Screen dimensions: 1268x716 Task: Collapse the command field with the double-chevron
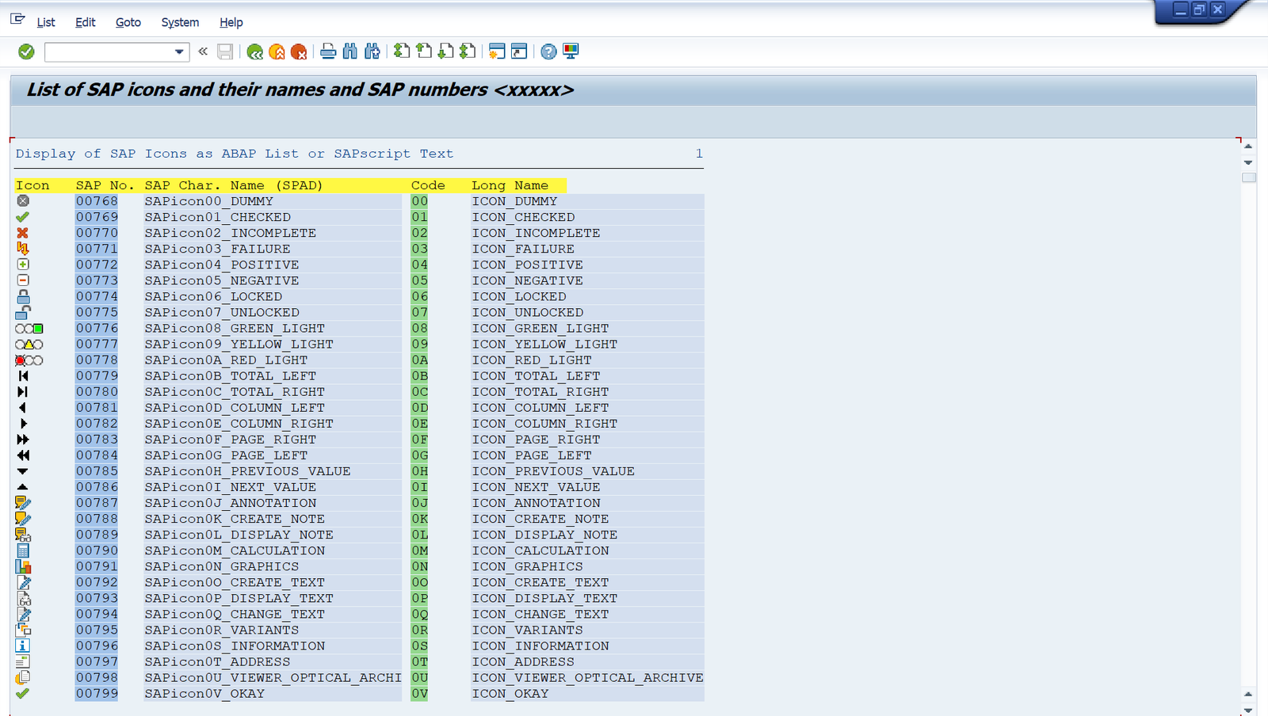tap(203, 51)
